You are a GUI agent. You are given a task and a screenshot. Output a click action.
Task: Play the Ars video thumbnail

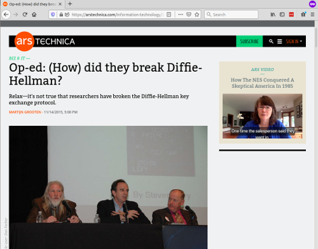click(x=262, y=116)
